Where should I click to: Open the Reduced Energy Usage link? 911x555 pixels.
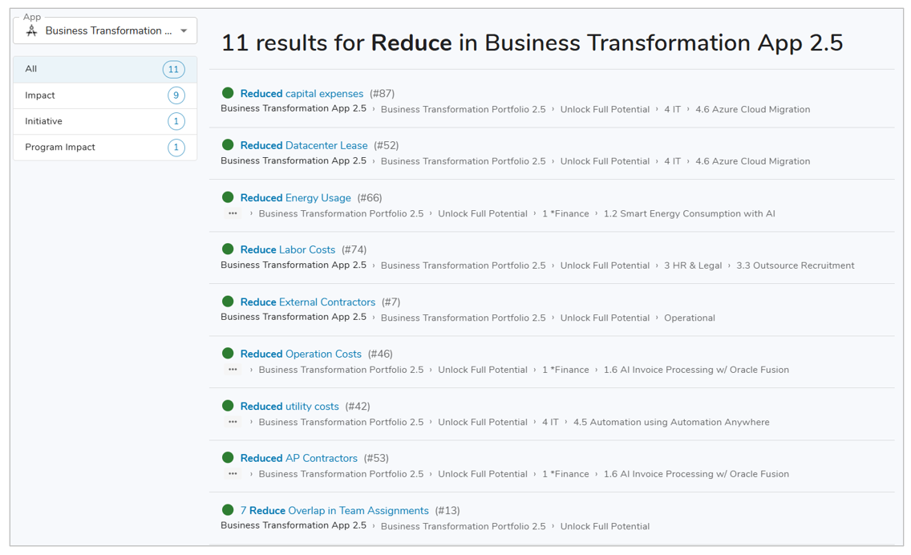click(x=295, y=198)
